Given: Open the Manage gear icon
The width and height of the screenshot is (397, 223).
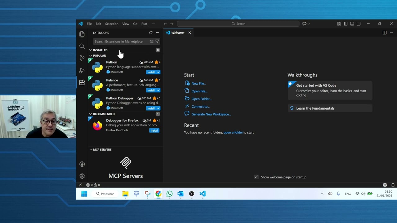Looking at the screenshot, I should tap(82, 176).
